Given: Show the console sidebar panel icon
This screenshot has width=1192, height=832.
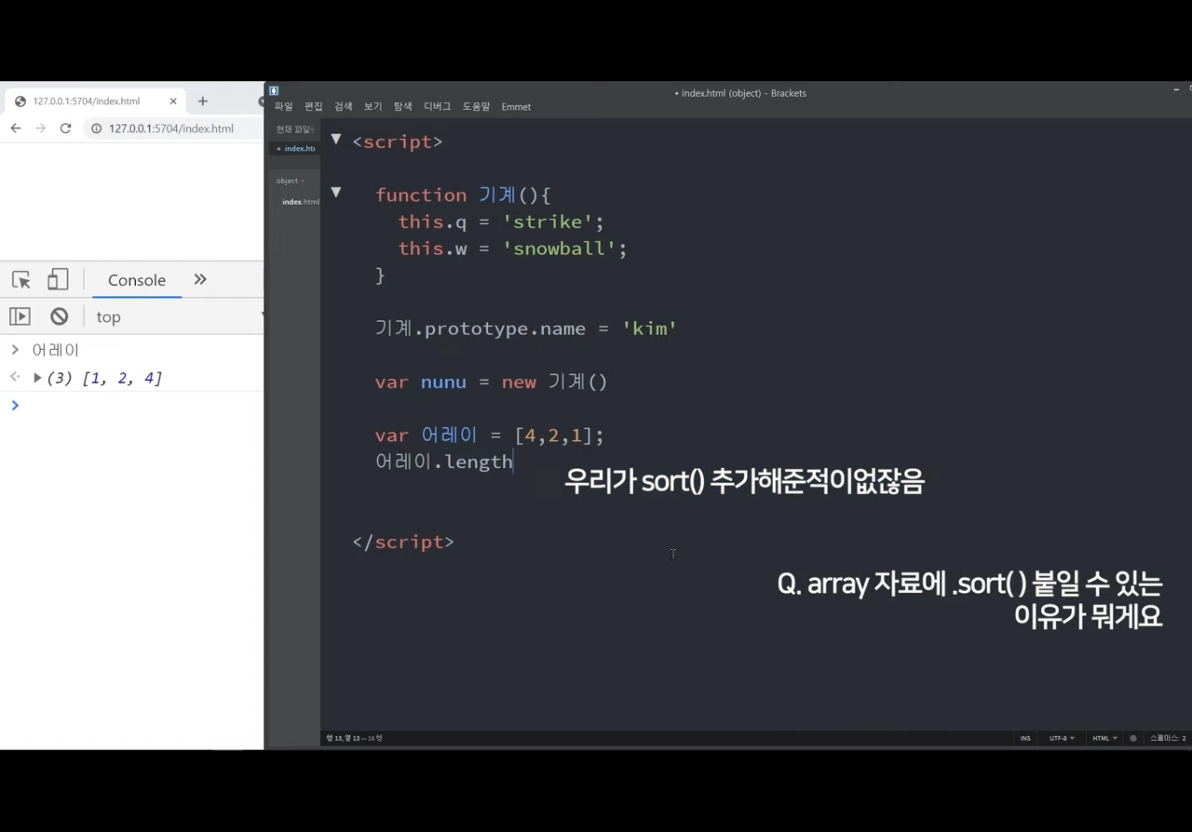Looking at the screenshot, I should pos(20,316).
